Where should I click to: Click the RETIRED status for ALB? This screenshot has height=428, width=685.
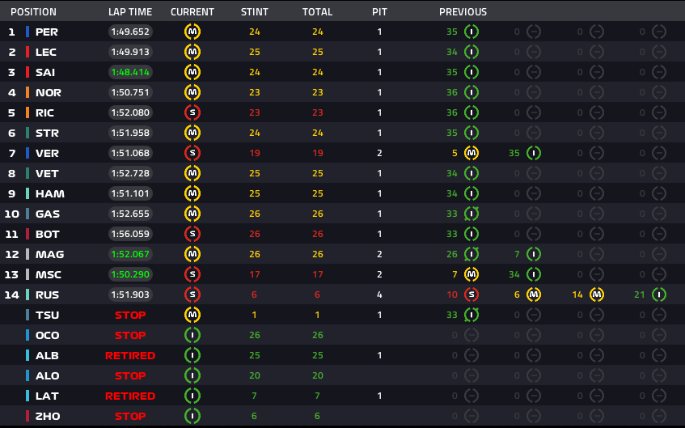(130, 355)
